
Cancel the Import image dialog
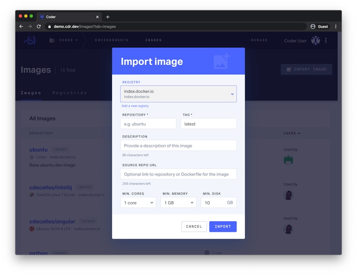point(194,227)
